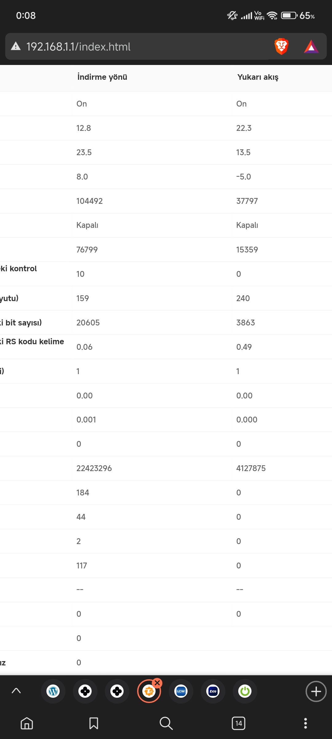Expand tab strip with up chevron
Screen dimensions: 332x739
(x=16, y=691)
